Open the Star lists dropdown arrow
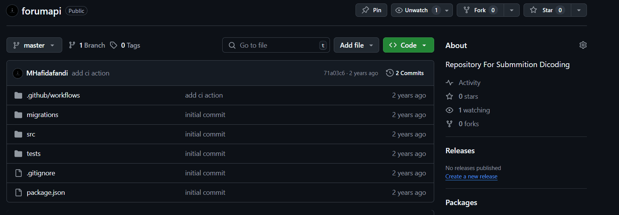This screenshot has height=215, width=619. coord(579,10)
